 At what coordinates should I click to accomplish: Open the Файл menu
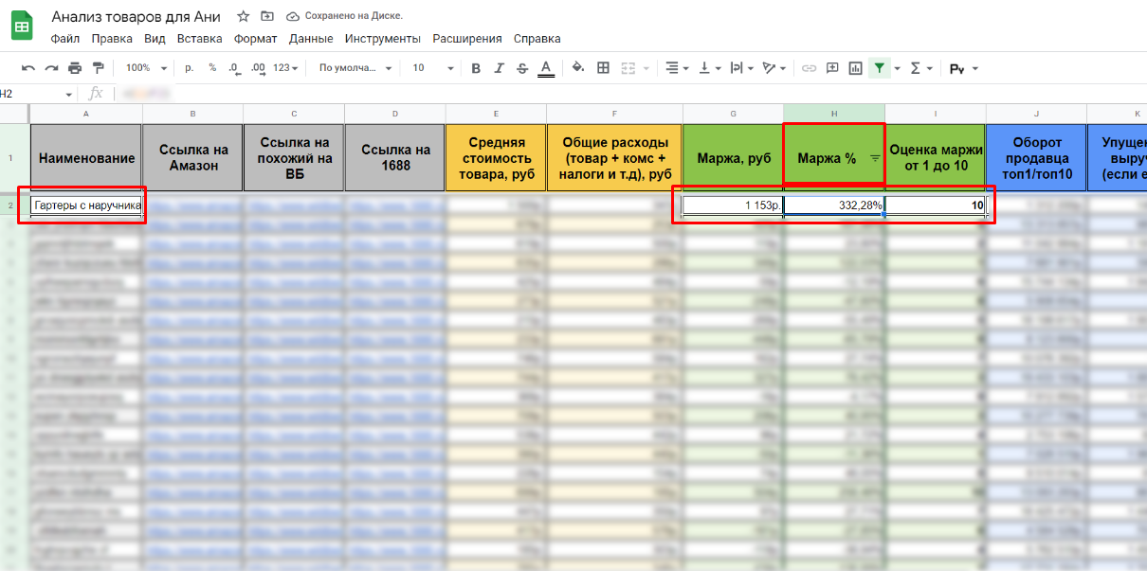point(65,39)
